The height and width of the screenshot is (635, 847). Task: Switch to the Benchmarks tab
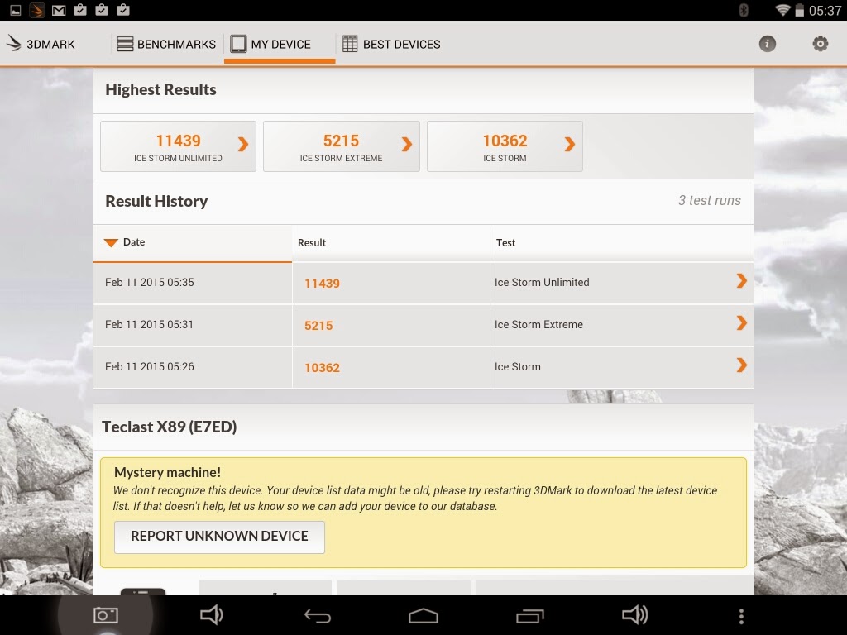(165, 44)
